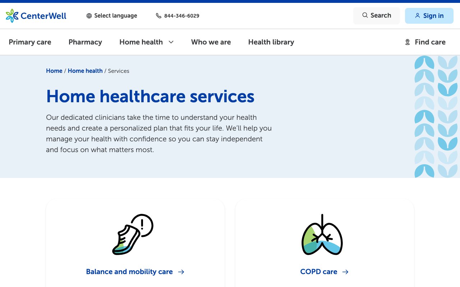Go to Home health breadcrumb link
460x287 pixels.
coord(85,71)
